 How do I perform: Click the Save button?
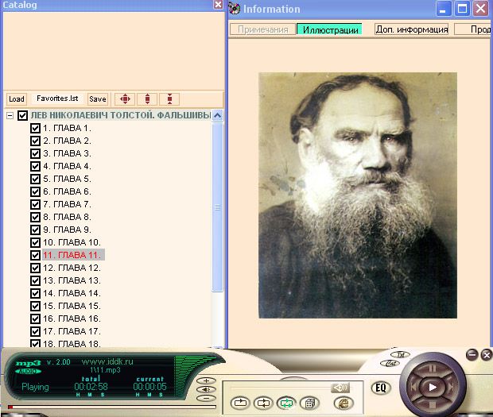98,99
